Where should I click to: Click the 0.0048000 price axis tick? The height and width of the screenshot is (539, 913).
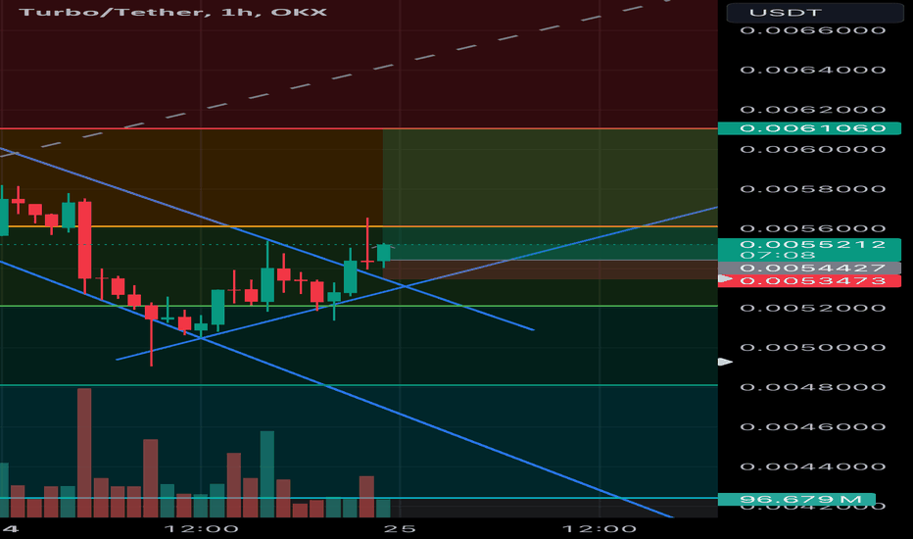click(813, 387)
